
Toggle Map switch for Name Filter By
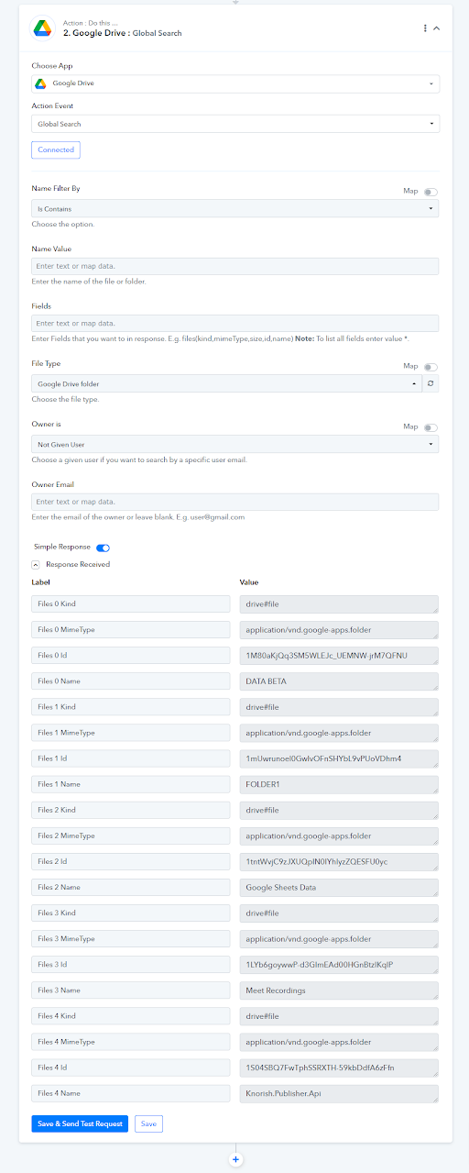tap(431, 193)
